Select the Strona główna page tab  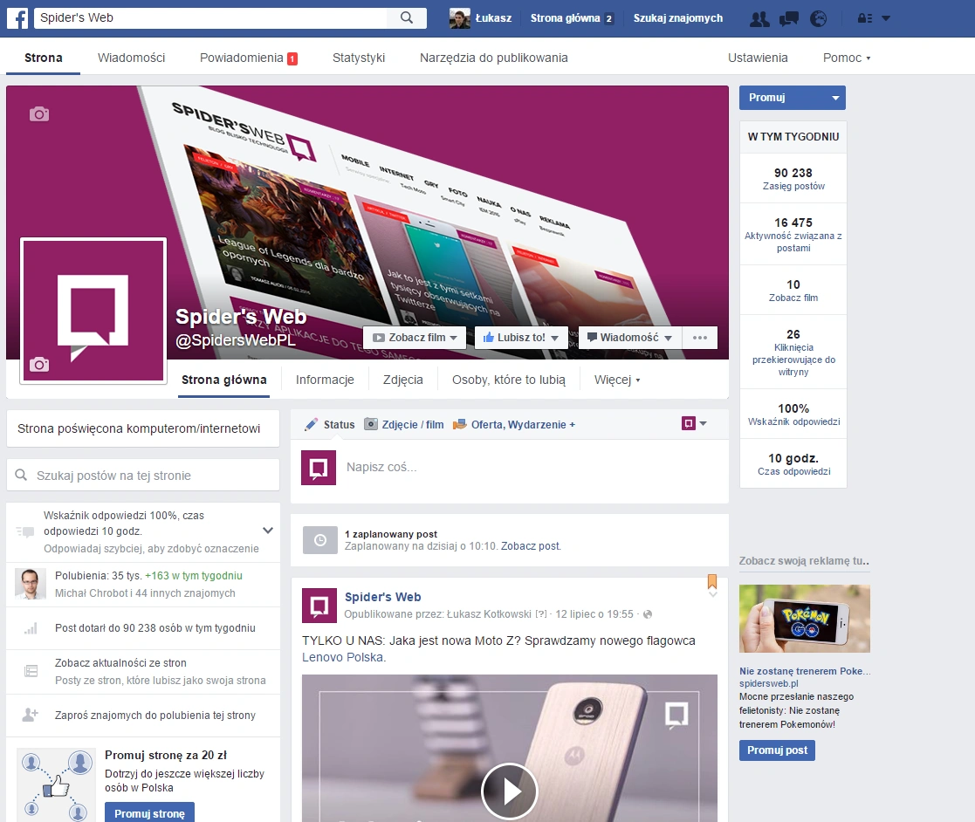(223, 380)
